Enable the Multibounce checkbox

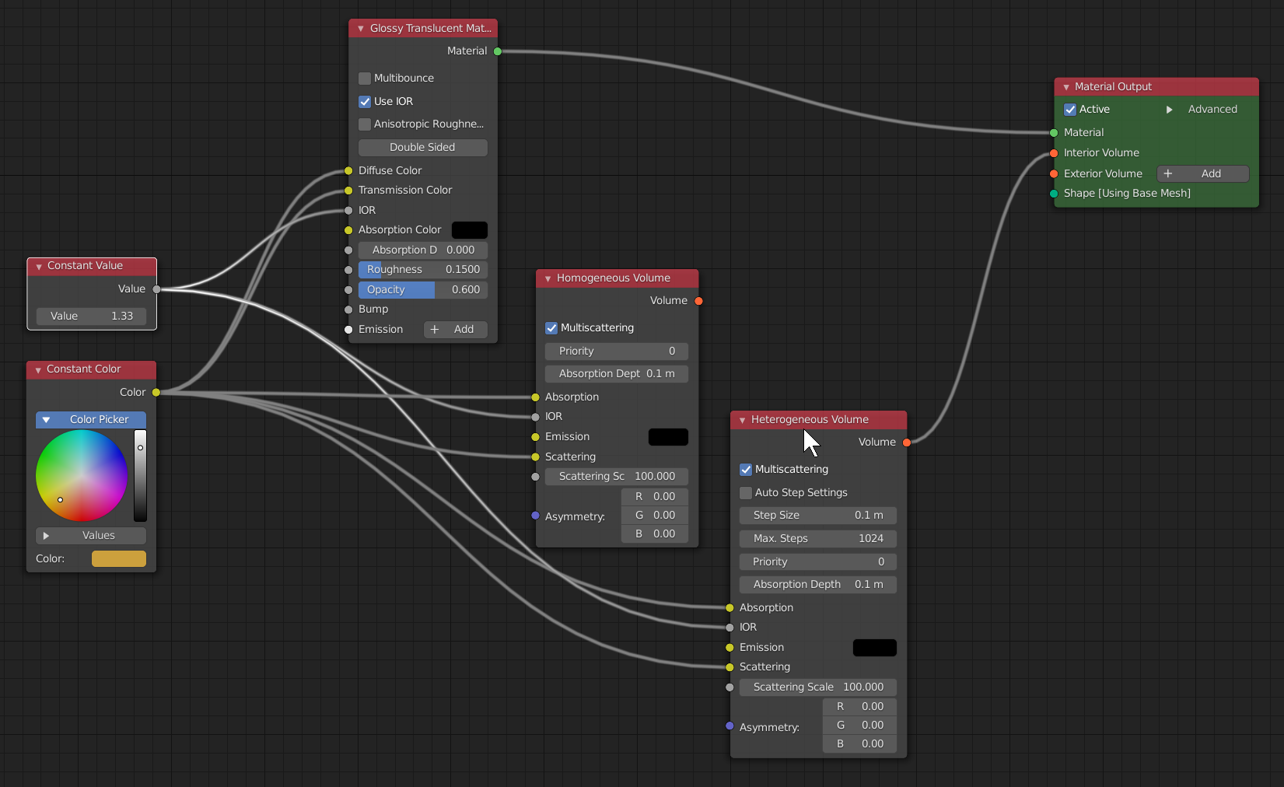coord(365,79)
